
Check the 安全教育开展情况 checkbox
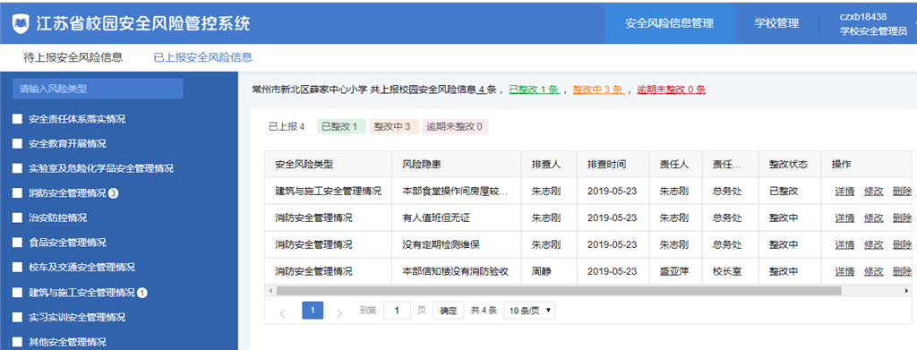[x=17, y=144]
